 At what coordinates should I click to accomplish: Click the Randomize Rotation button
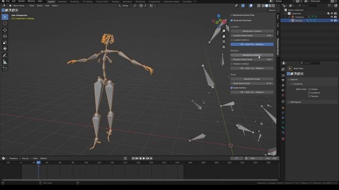[252, 55]
